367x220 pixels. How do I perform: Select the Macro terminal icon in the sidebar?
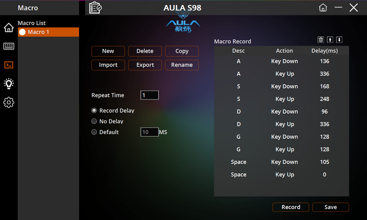click(x=9, y=65)
